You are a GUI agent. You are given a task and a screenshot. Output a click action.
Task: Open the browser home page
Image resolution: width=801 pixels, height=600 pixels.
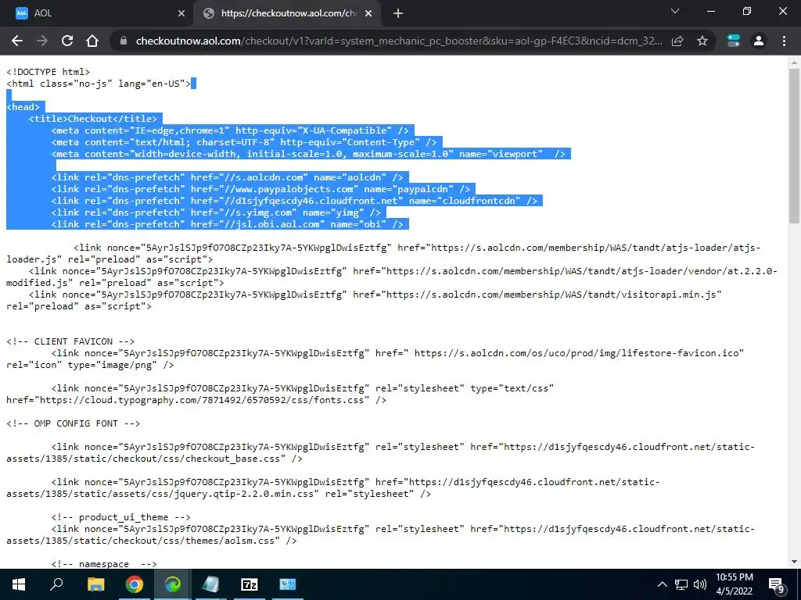92,41
